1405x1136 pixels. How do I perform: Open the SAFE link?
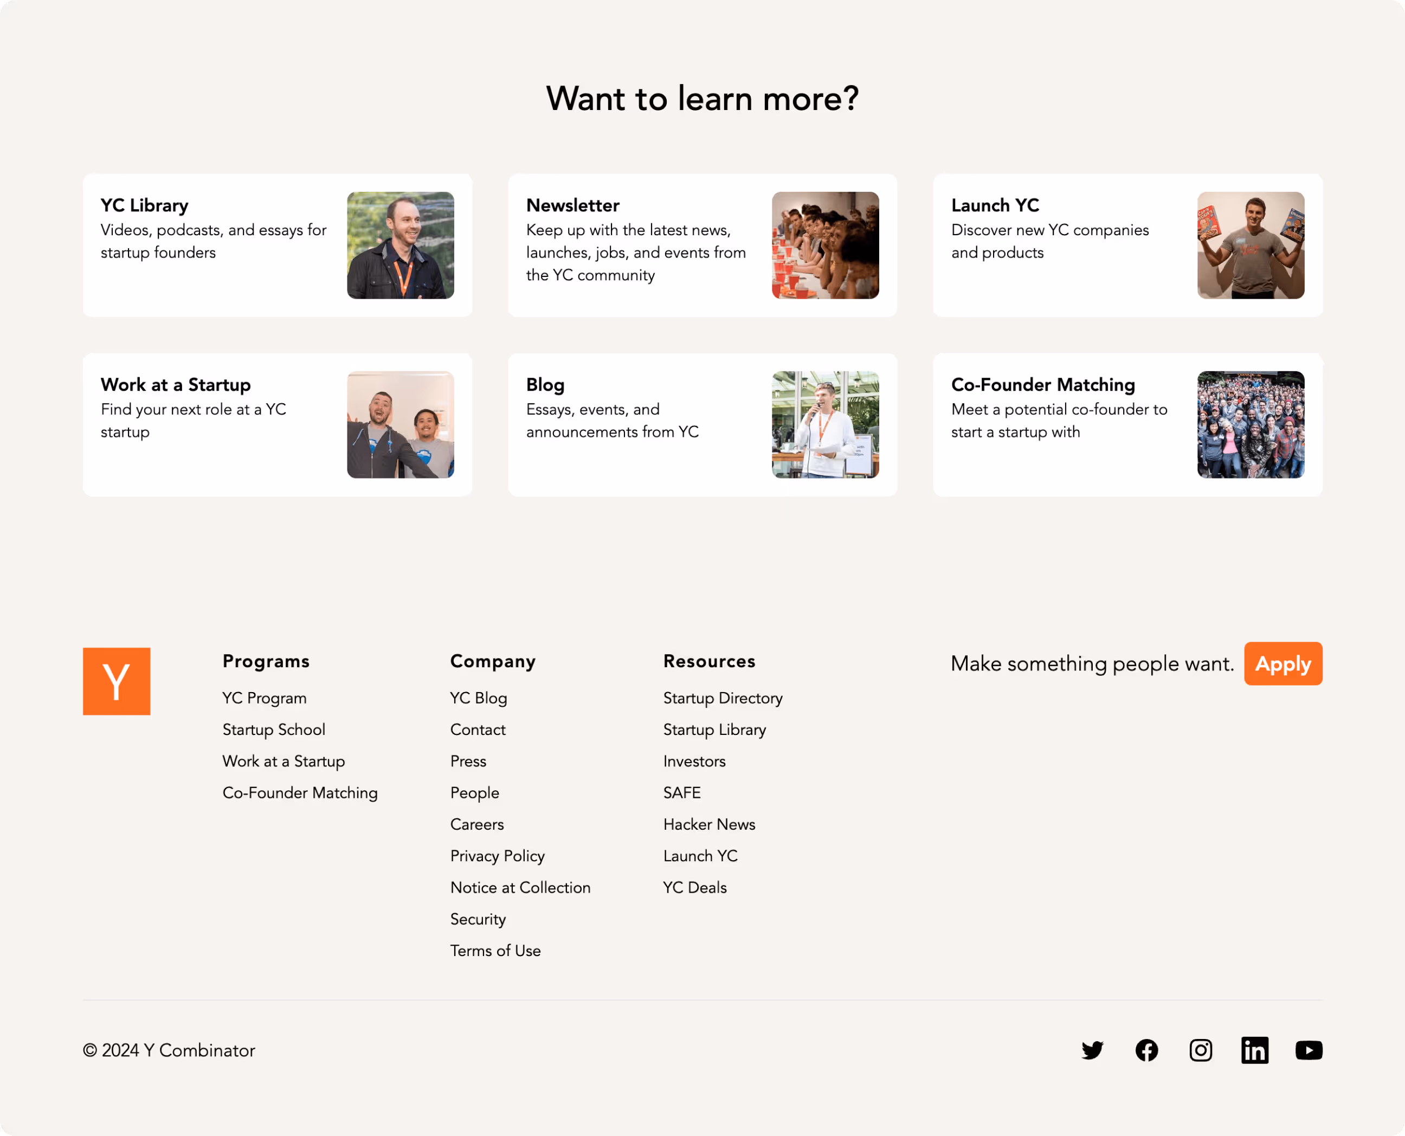click(682, 792)
